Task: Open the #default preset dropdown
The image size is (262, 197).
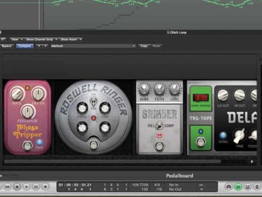Action: (x=93, y=46)
